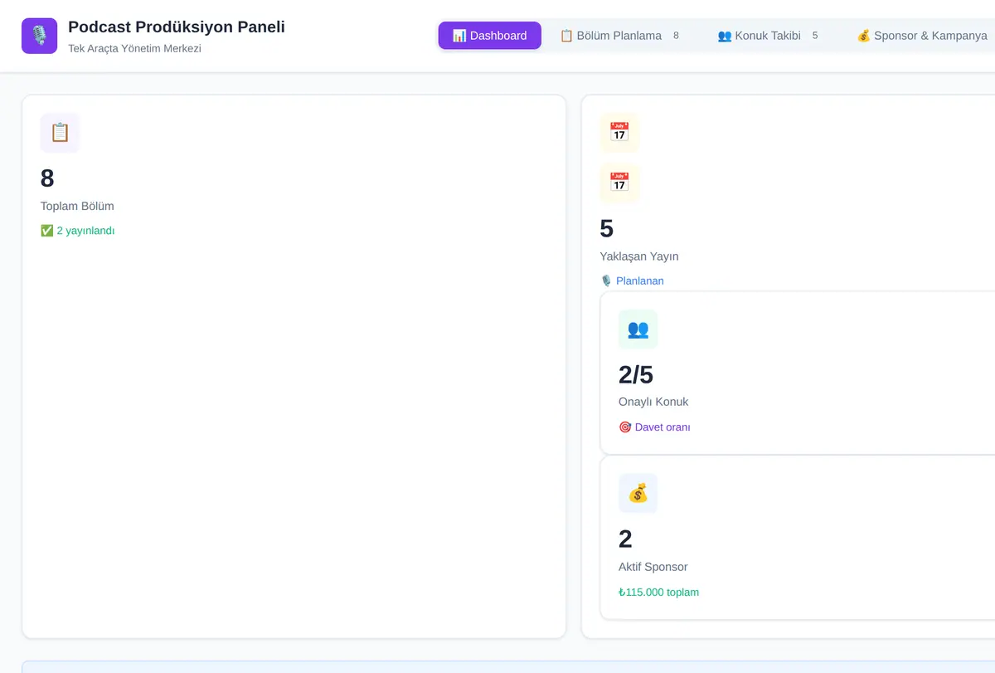
Task: Switch to the Dashboard tab
Action: [489, 36]
